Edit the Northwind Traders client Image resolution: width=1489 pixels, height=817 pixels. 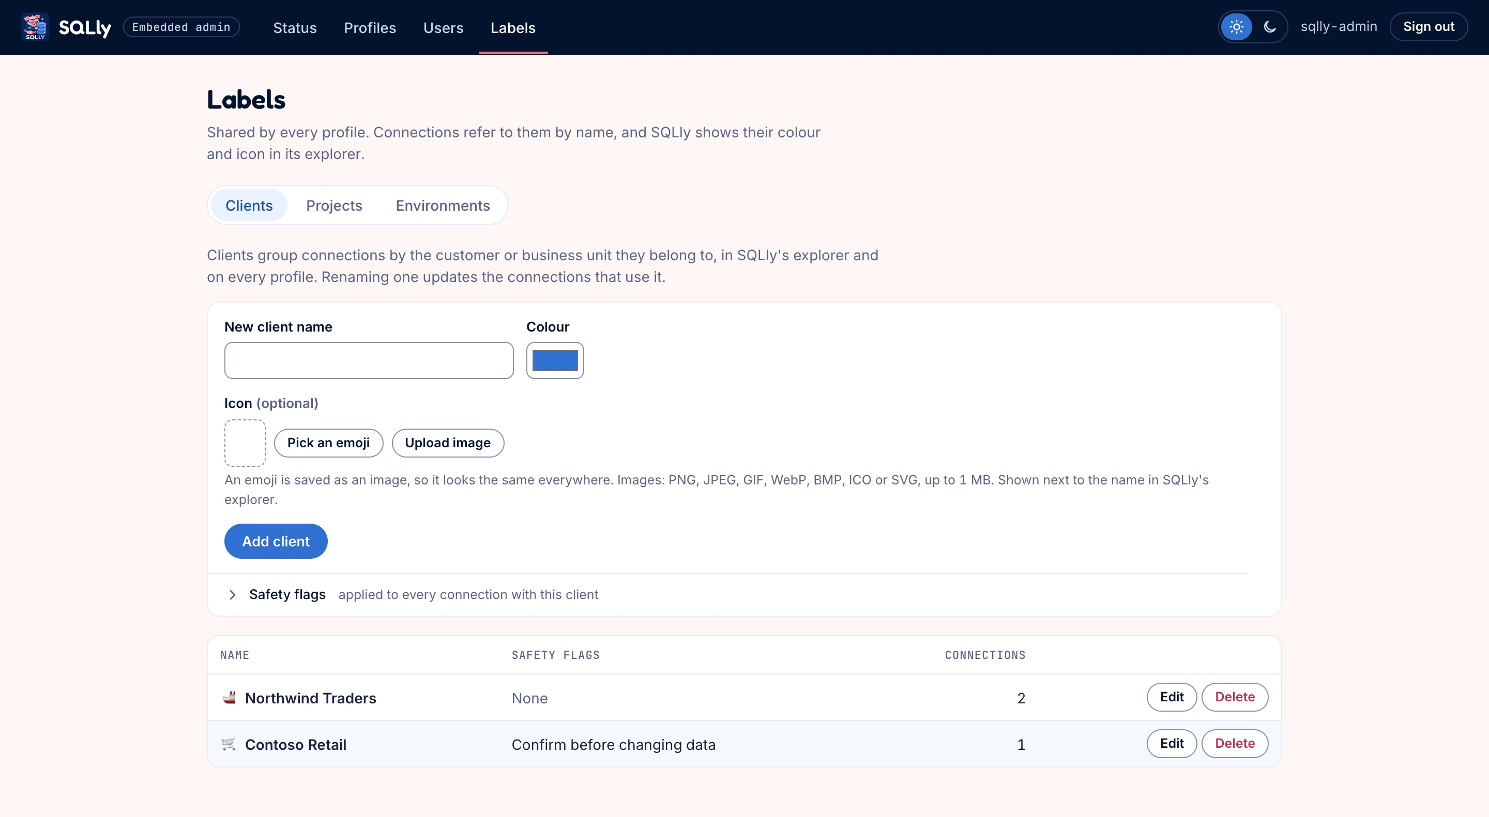[x=1172, y=697]
